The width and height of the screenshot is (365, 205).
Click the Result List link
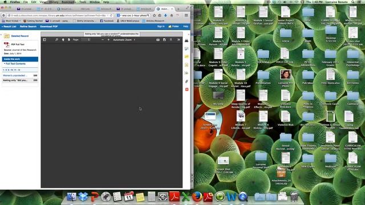point(9,27)
